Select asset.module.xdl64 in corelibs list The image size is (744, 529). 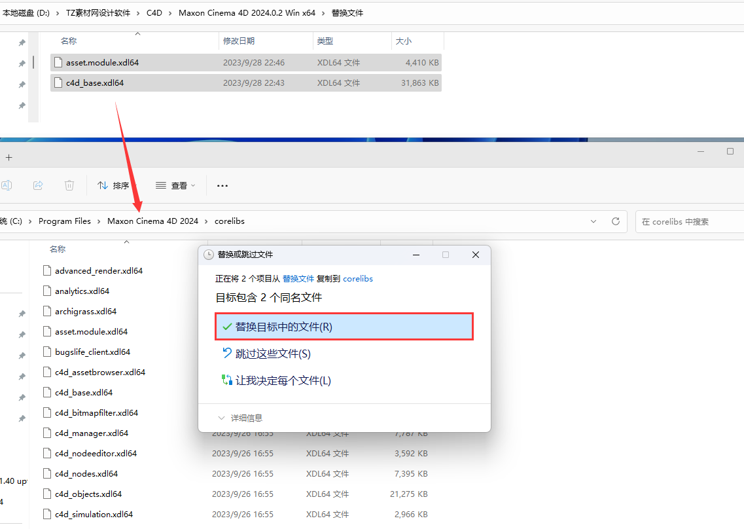pyautogui.click(x=91, y=331)
